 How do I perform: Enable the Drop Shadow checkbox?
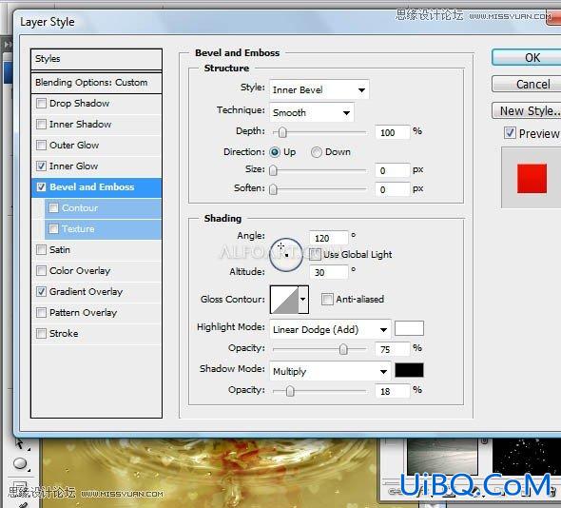tap(41, 104)
